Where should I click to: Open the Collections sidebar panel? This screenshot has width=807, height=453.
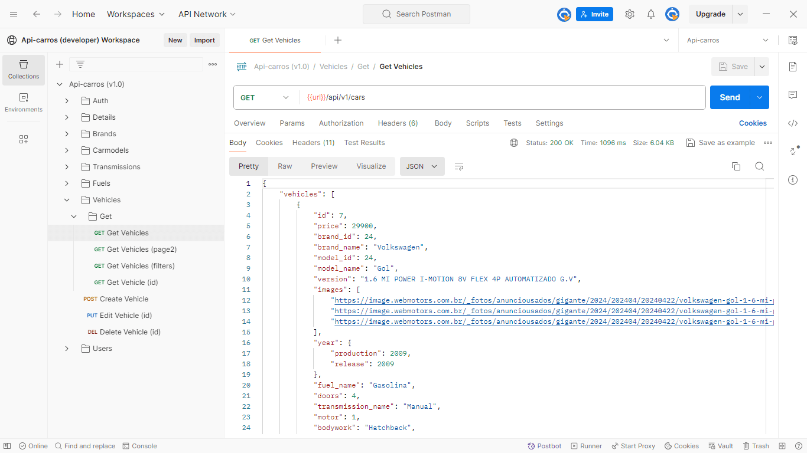pyautogui.click(x=24, y=70)
